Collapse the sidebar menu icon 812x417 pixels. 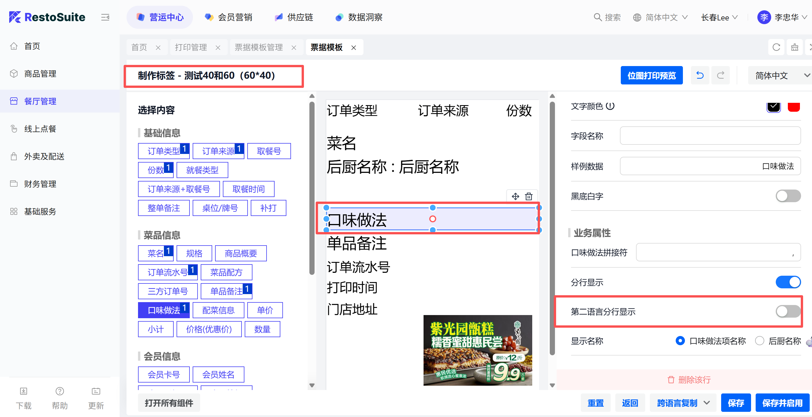pyautogui.click(x=105, y=17)
